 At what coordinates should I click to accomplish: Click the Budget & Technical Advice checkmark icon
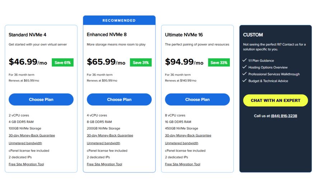(245, 81)
